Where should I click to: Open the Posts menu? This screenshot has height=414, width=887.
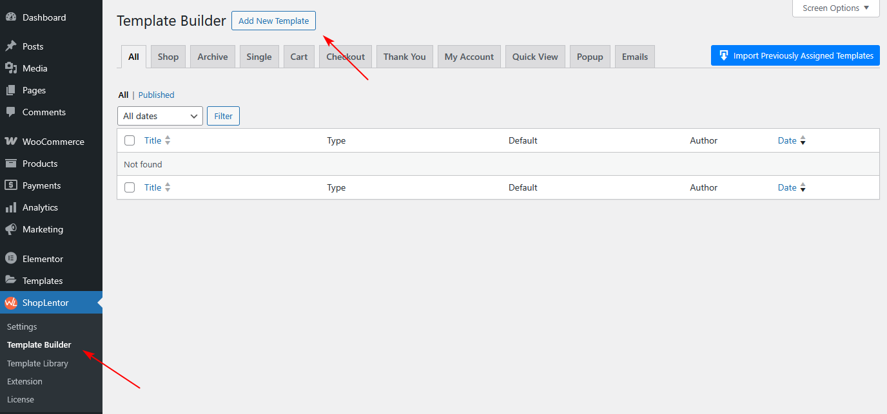click(x=51, y=46)
